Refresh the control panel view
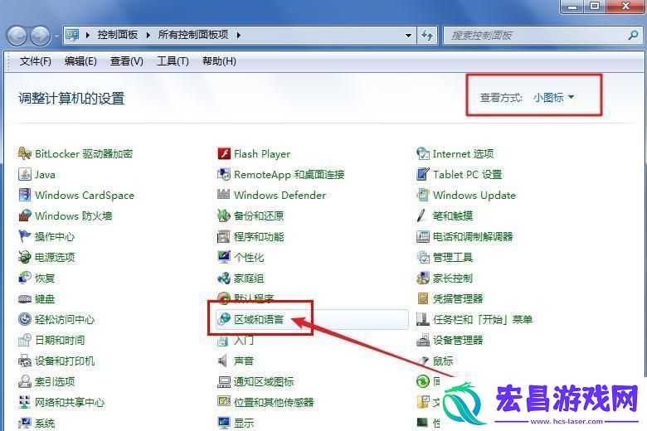This screenshot has height=431, width=647. (x=427, y=36)
